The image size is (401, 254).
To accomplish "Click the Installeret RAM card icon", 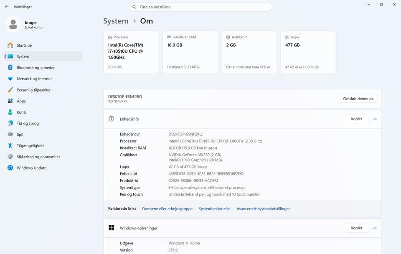I will [169, 37].
